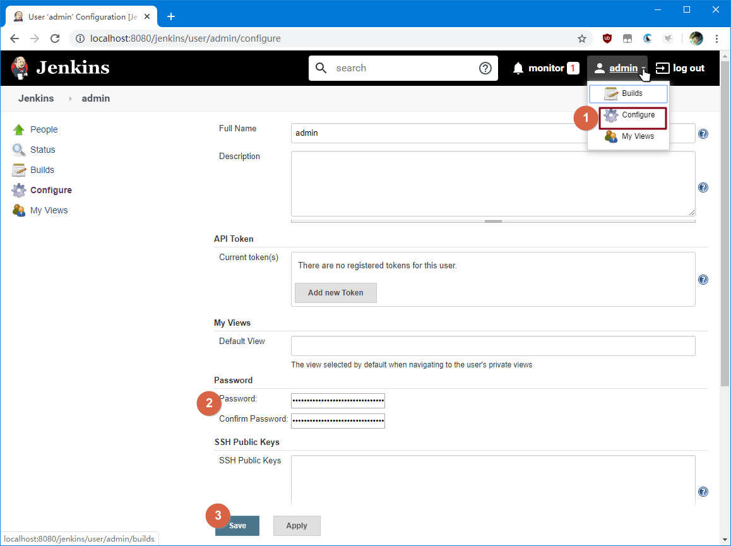Bookmark page with star icon
Image resolution: width=731 pixels, height=546 pixels.
(x=582, y=39)
